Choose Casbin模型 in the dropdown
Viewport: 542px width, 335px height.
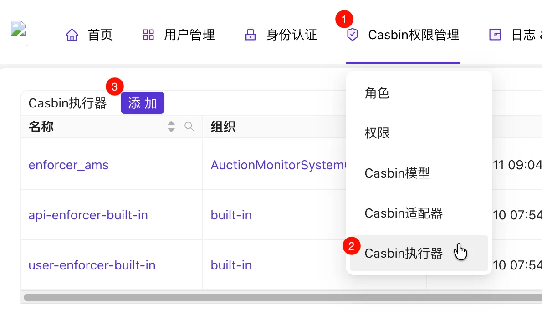coord(397,173)
